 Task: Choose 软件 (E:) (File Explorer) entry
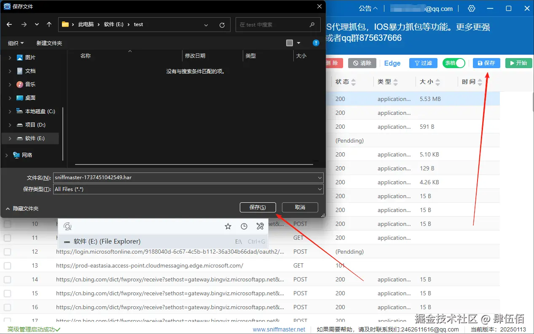163,241
